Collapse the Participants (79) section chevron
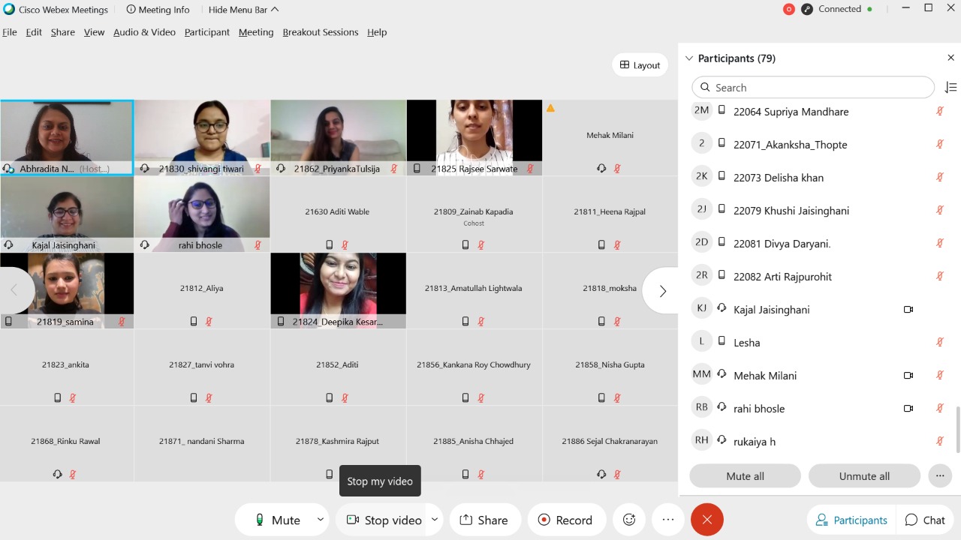Viewport: 961px width, 540px height. pyautogui.click(x=689, y=58)
